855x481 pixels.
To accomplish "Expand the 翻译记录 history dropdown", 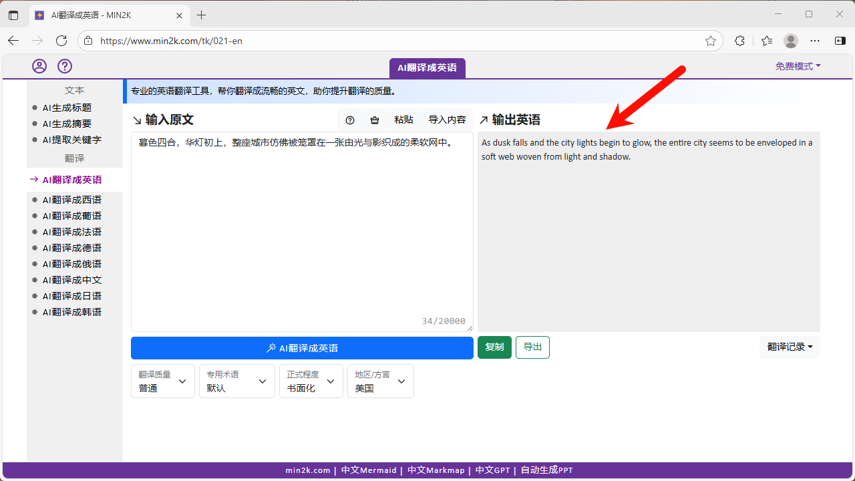I will [x=790, y=347].
